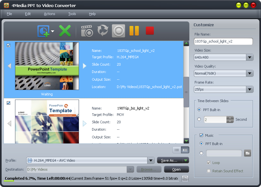261x187 pixels.
Task: Open the Tools menu
Action: click(72, 14)
